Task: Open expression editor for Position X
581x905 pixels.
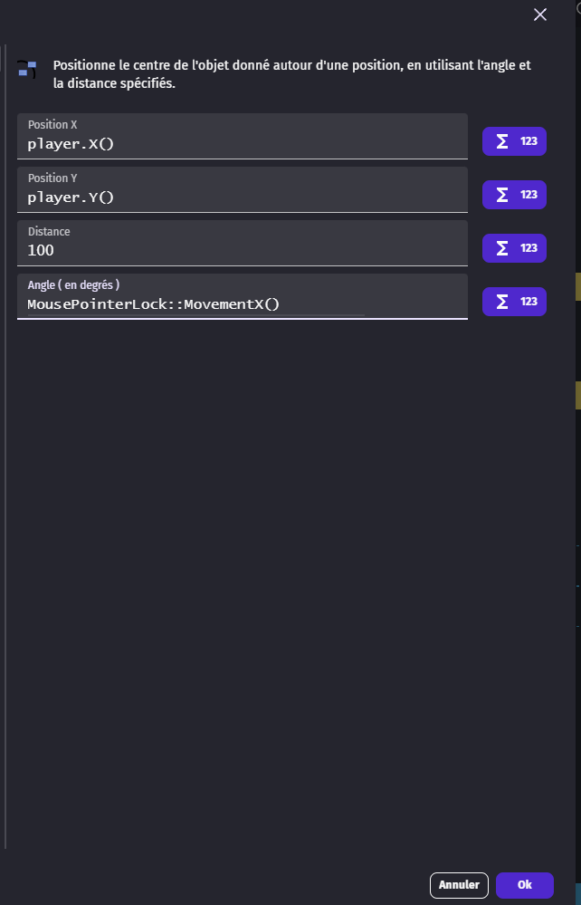Action: click(514, 141)
